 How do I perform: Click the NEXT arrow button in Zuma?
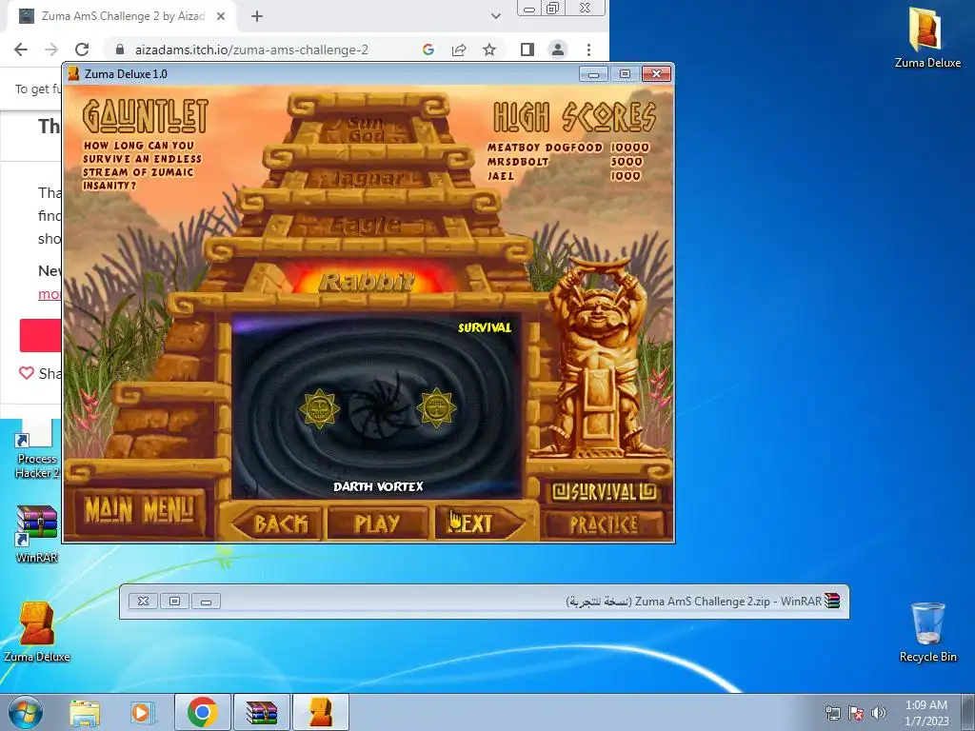[x=480, y=524]
